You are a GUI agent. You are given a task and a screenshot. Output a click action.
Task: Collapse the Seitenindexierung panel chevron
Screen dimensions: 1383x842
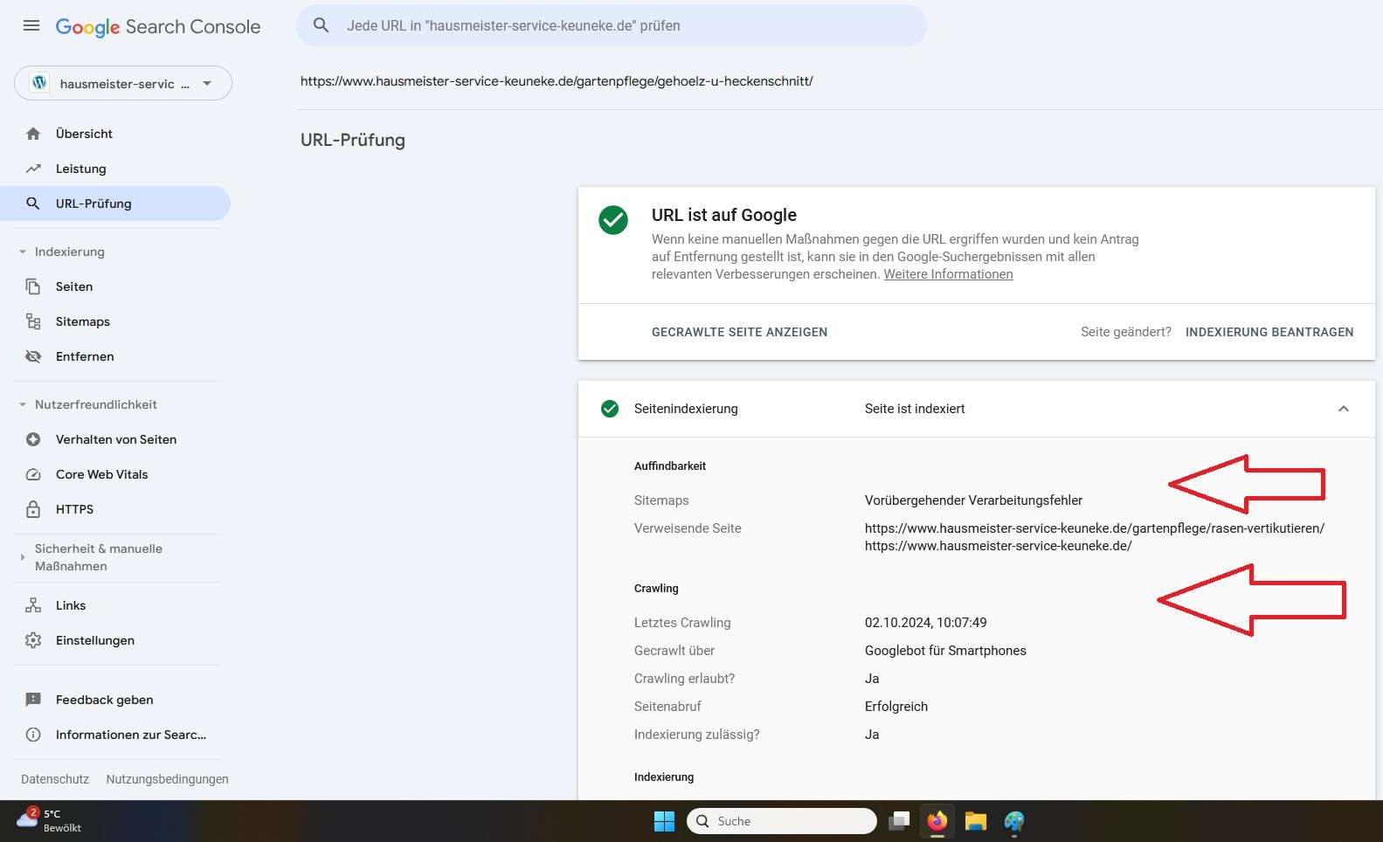coord(1344,409)
